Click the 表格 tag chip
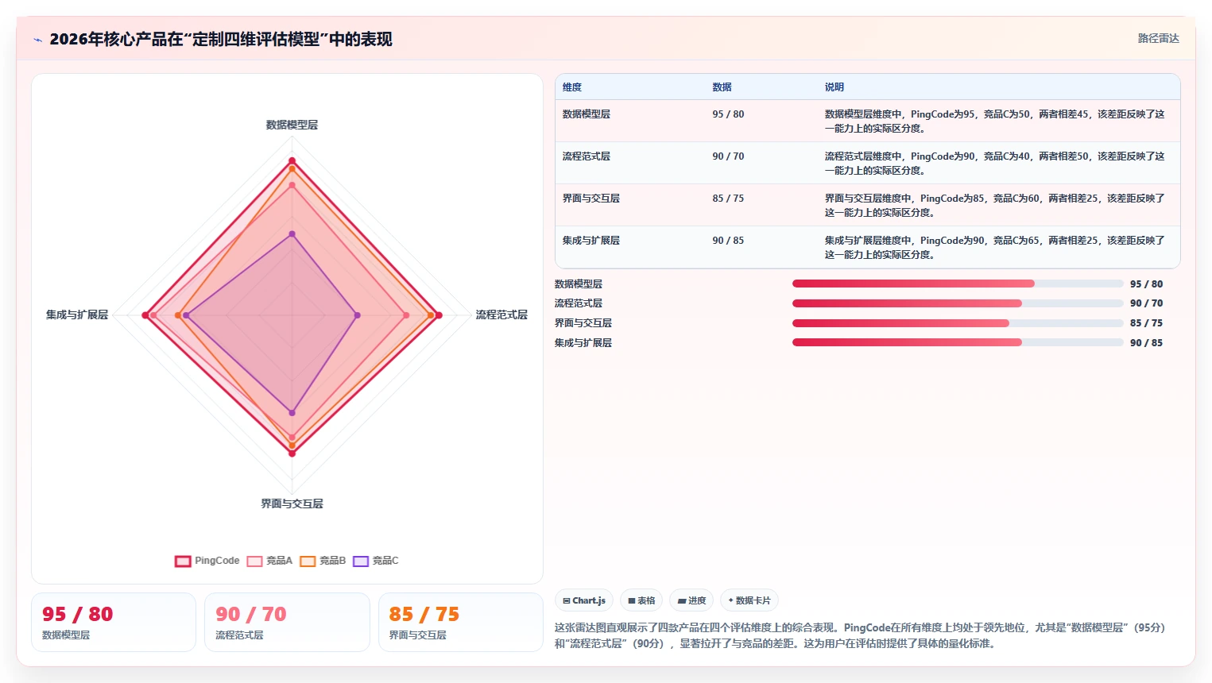 (x=641, y=600)
